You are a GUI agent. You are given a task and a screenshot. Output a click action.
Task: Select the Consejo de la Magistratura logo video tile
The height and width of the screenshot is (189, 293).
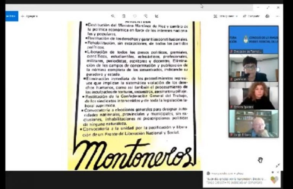[x=254, y=40]
